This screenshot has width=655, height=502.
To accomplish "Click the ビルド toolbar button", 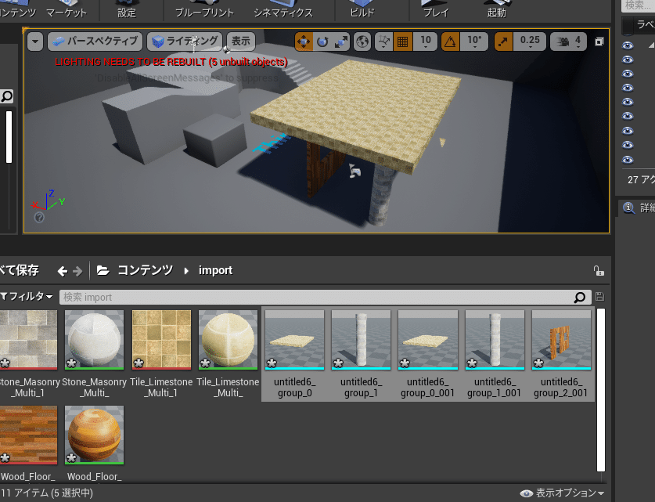I will [x=362, y=9].
